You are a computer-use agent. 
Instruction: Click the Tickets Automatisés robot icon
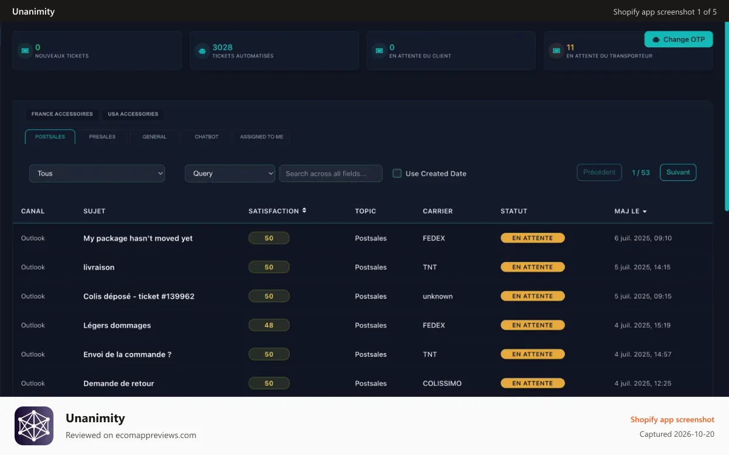[202, 50]
